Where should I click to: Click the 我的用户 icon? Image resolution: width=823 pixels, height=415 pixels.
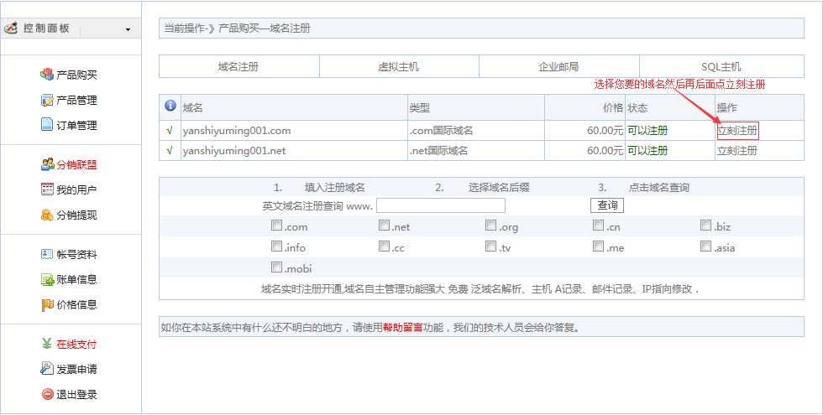47,189
